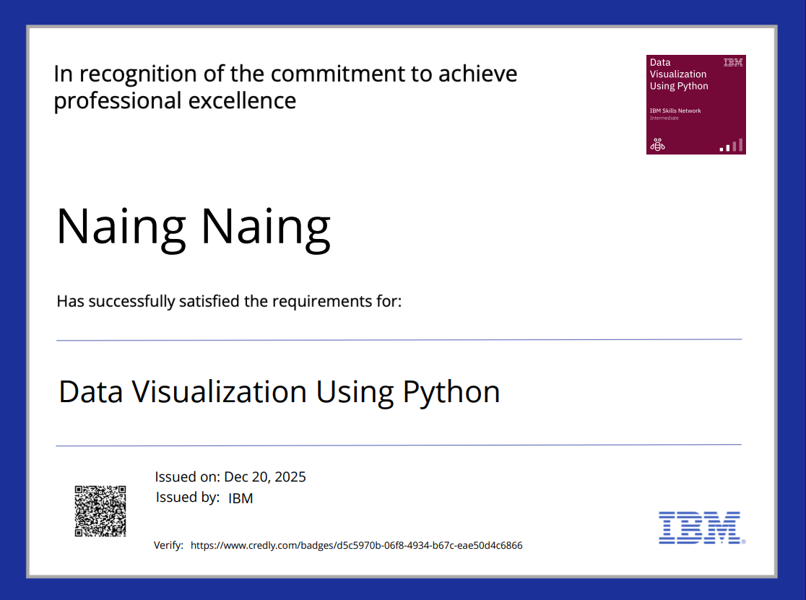
Task: Open the Data Visualization Using Python badge
Action: (695, 104)
